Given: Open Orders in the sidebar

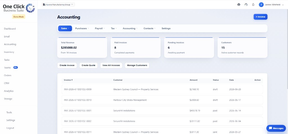Looking at the screenshot, I should tap(8, 76).
